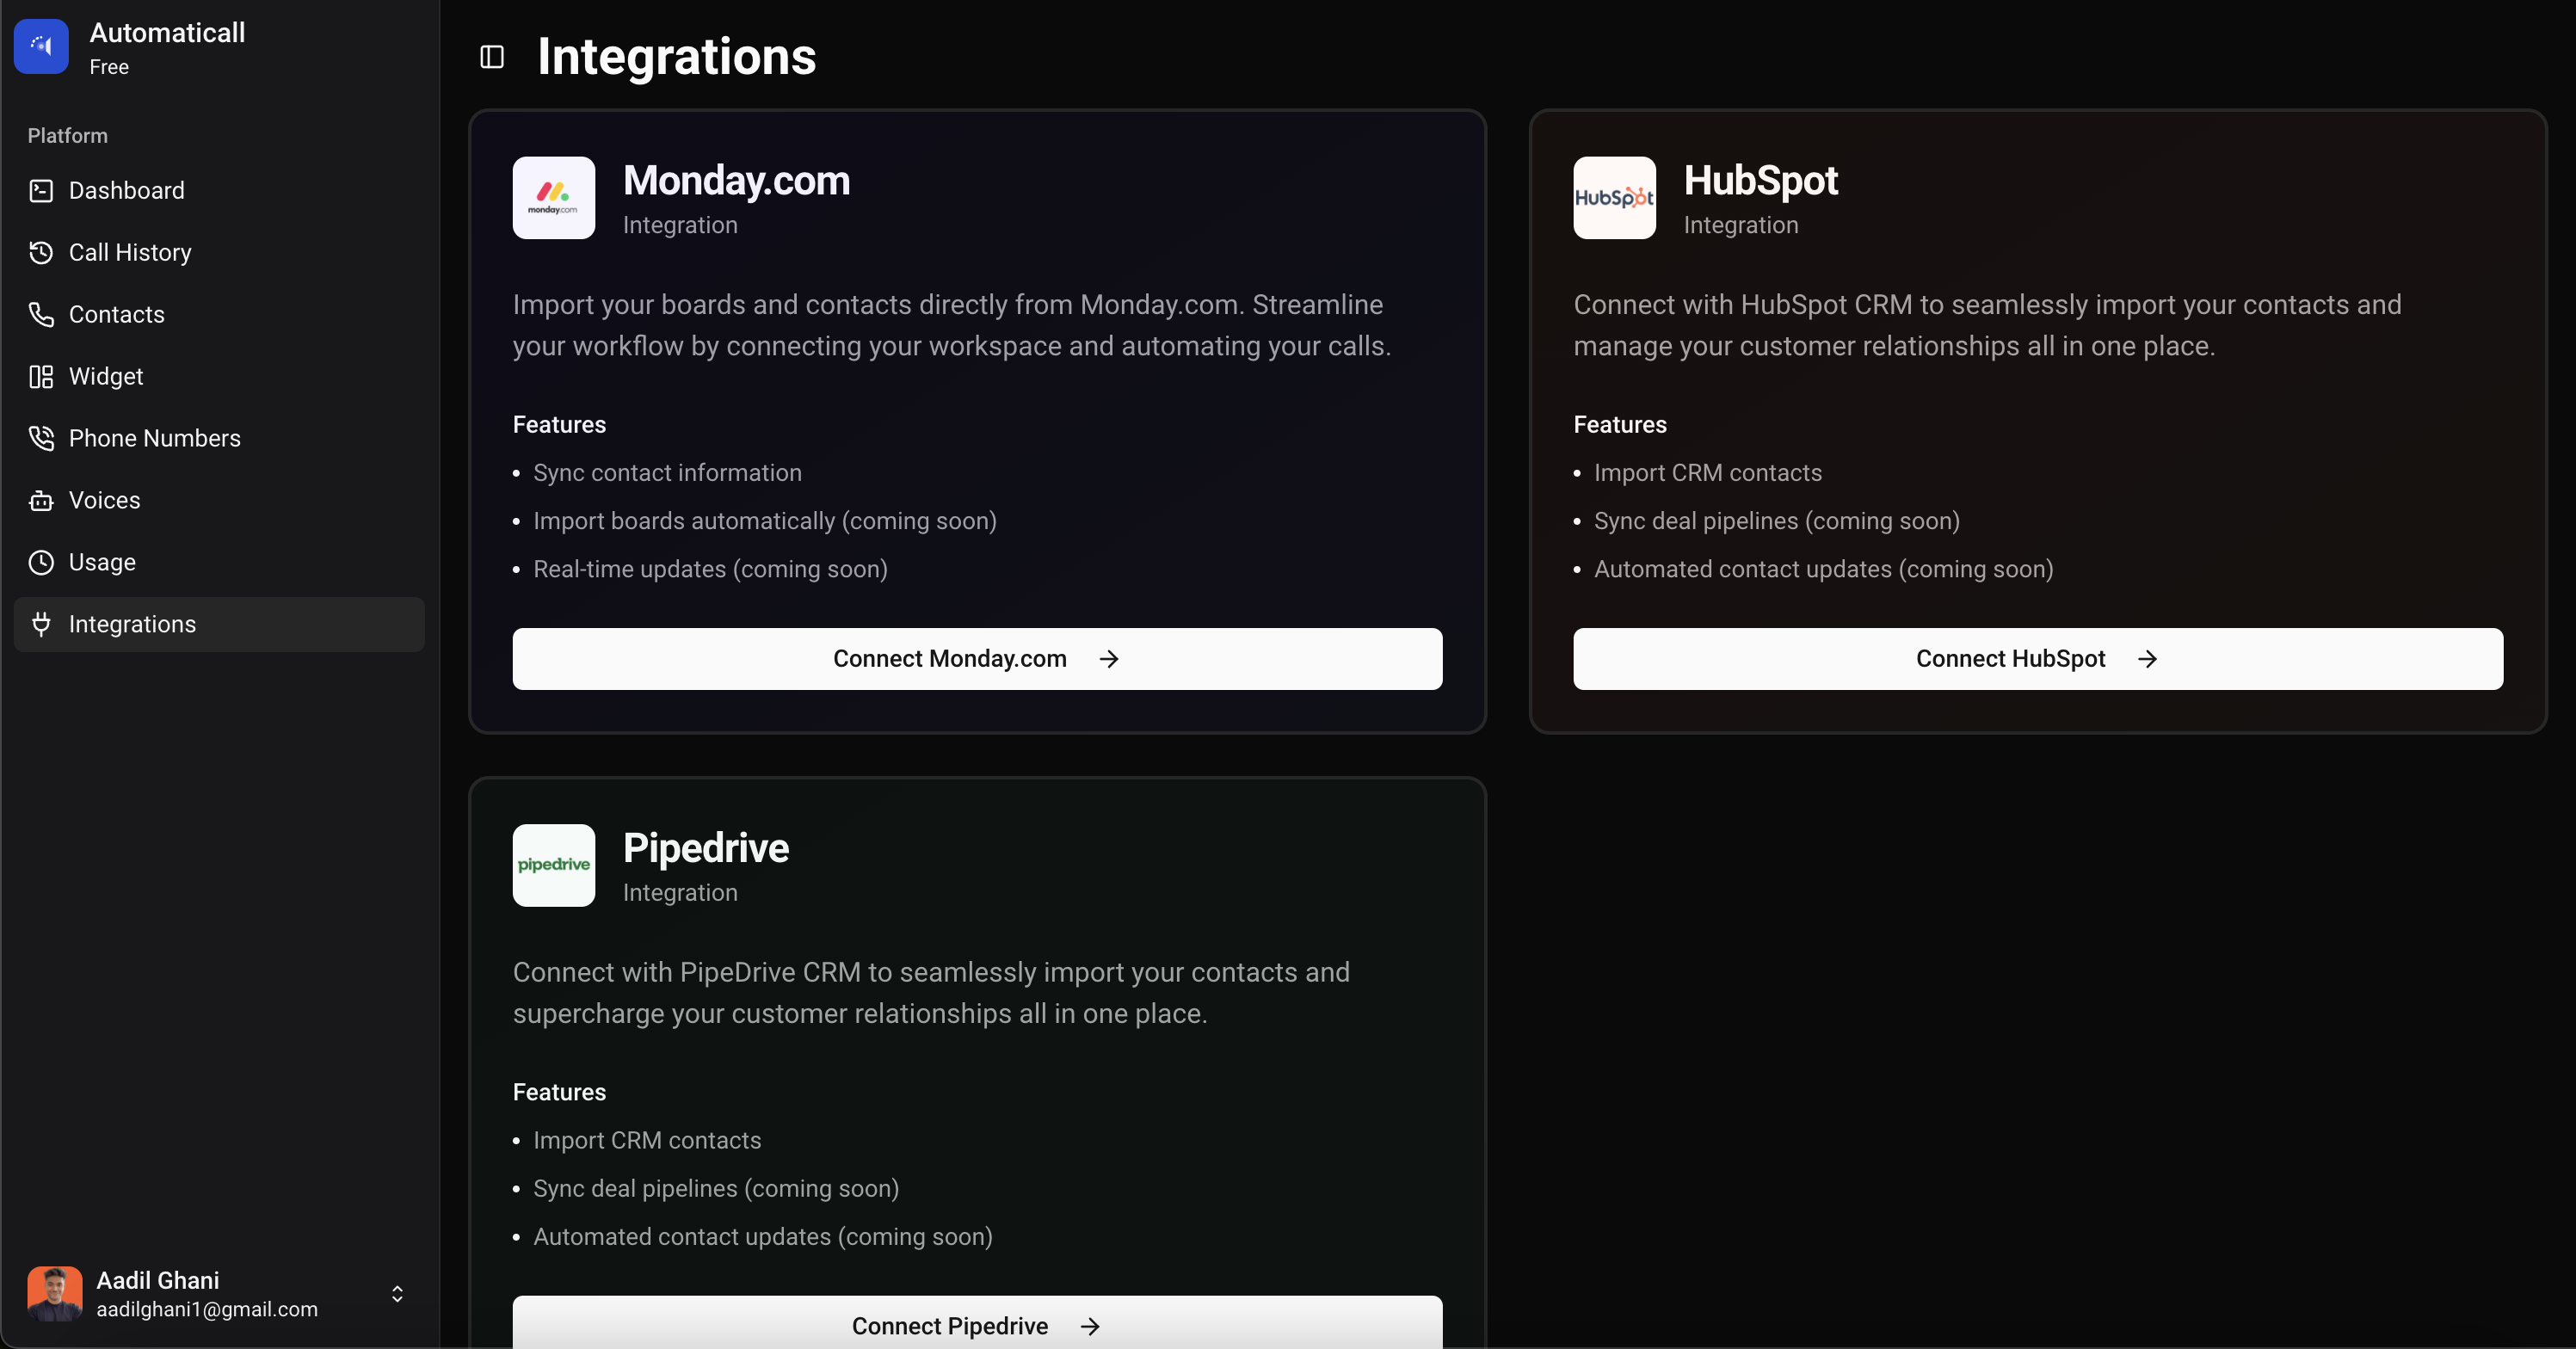The image size is (2576, 1349).
Task: Expand the Aadil Ghani account menu
Action: 397,1294
